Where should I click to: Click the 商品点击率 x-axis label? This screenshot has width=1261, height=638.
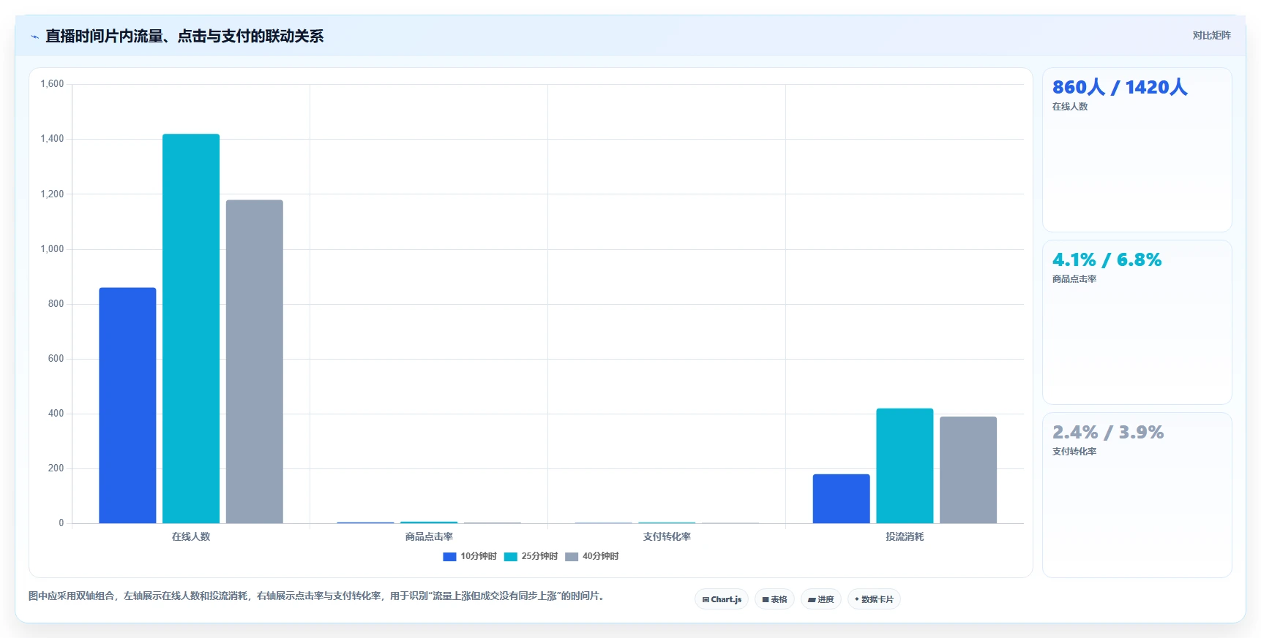[429, 536]
